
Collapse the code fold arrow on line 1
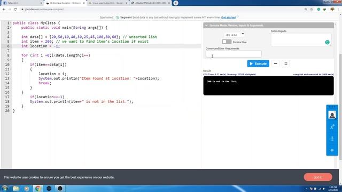11,23
